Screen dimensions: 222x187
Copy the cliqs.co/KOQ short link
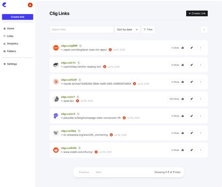pyautogui.click(x=79, y=148)
